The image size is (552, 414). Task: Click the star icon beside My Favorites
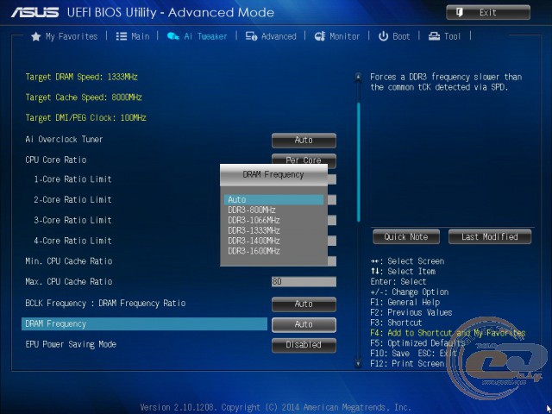point(36,36)
